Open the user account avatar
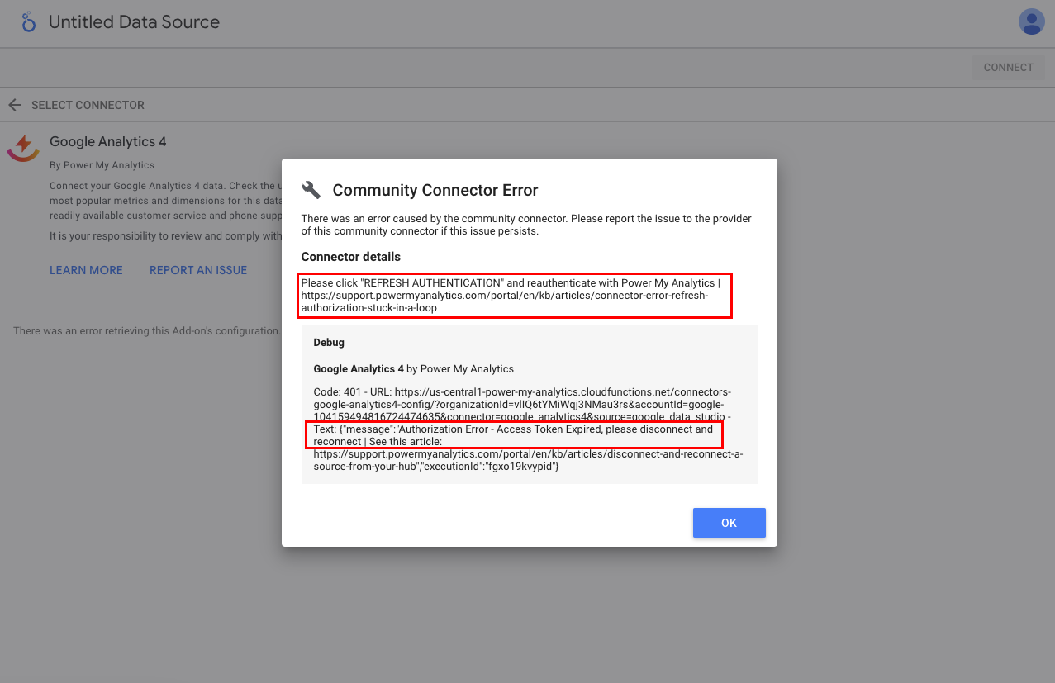This screenshot has height=683, width=1055. 1031,22
